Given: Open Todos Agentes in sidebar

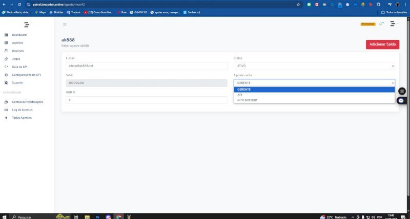Looking at the screenshot, I should 22,118.
